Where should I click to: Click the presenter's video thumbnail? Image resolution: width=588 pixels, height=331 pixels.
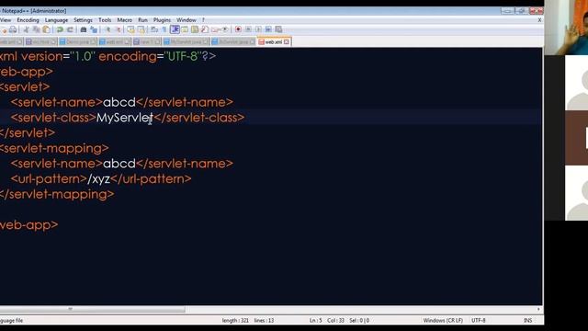click(566, 28)
